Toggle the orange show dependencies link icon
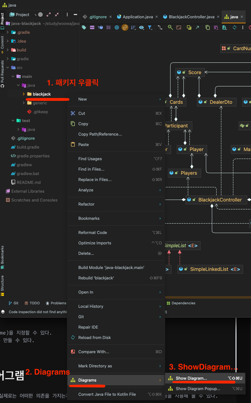Viewport: 251px width, 403px height. click(x=125, y=27)
